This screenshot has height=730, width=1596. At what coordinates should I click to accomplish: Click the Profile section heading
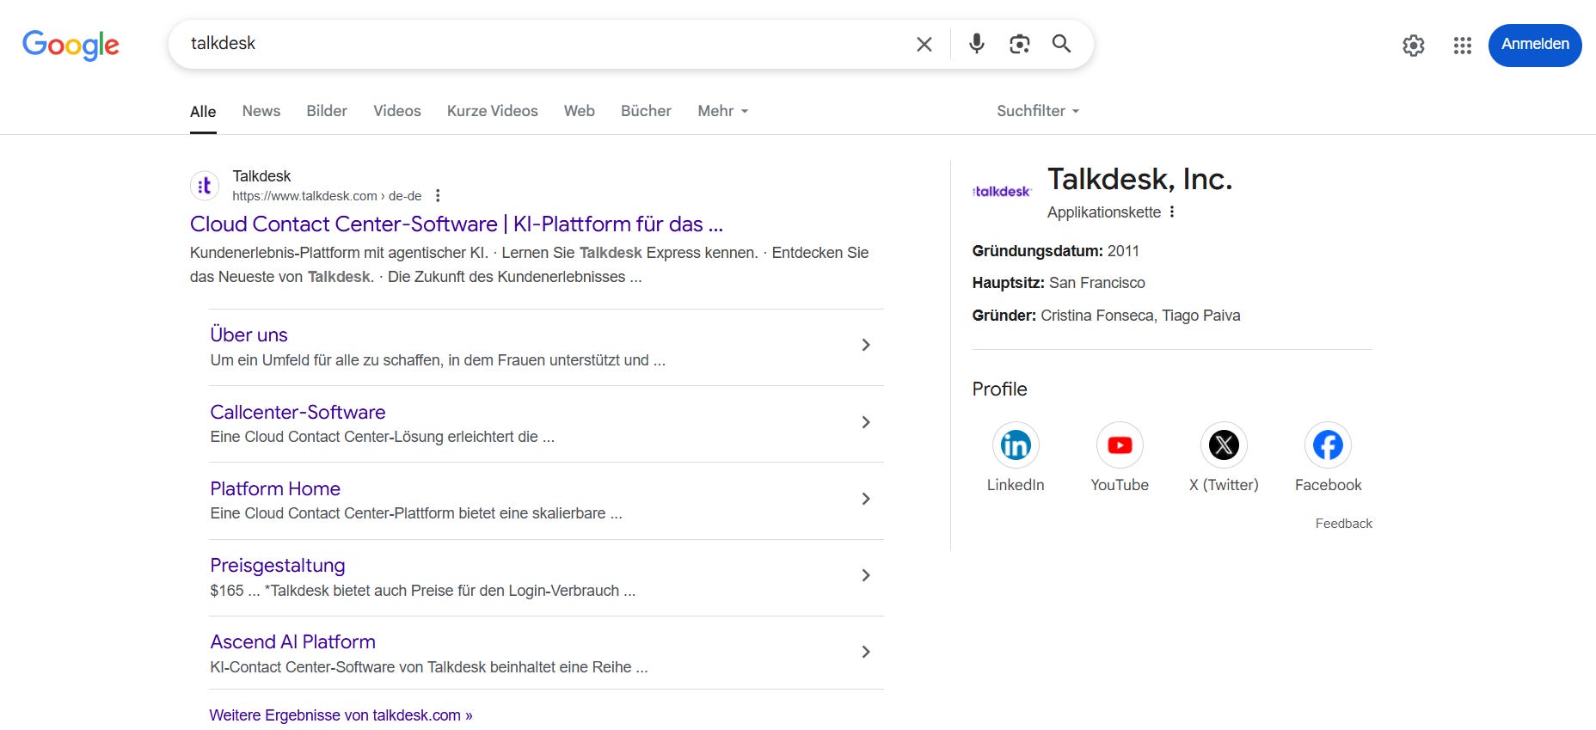tap(999, 390)
